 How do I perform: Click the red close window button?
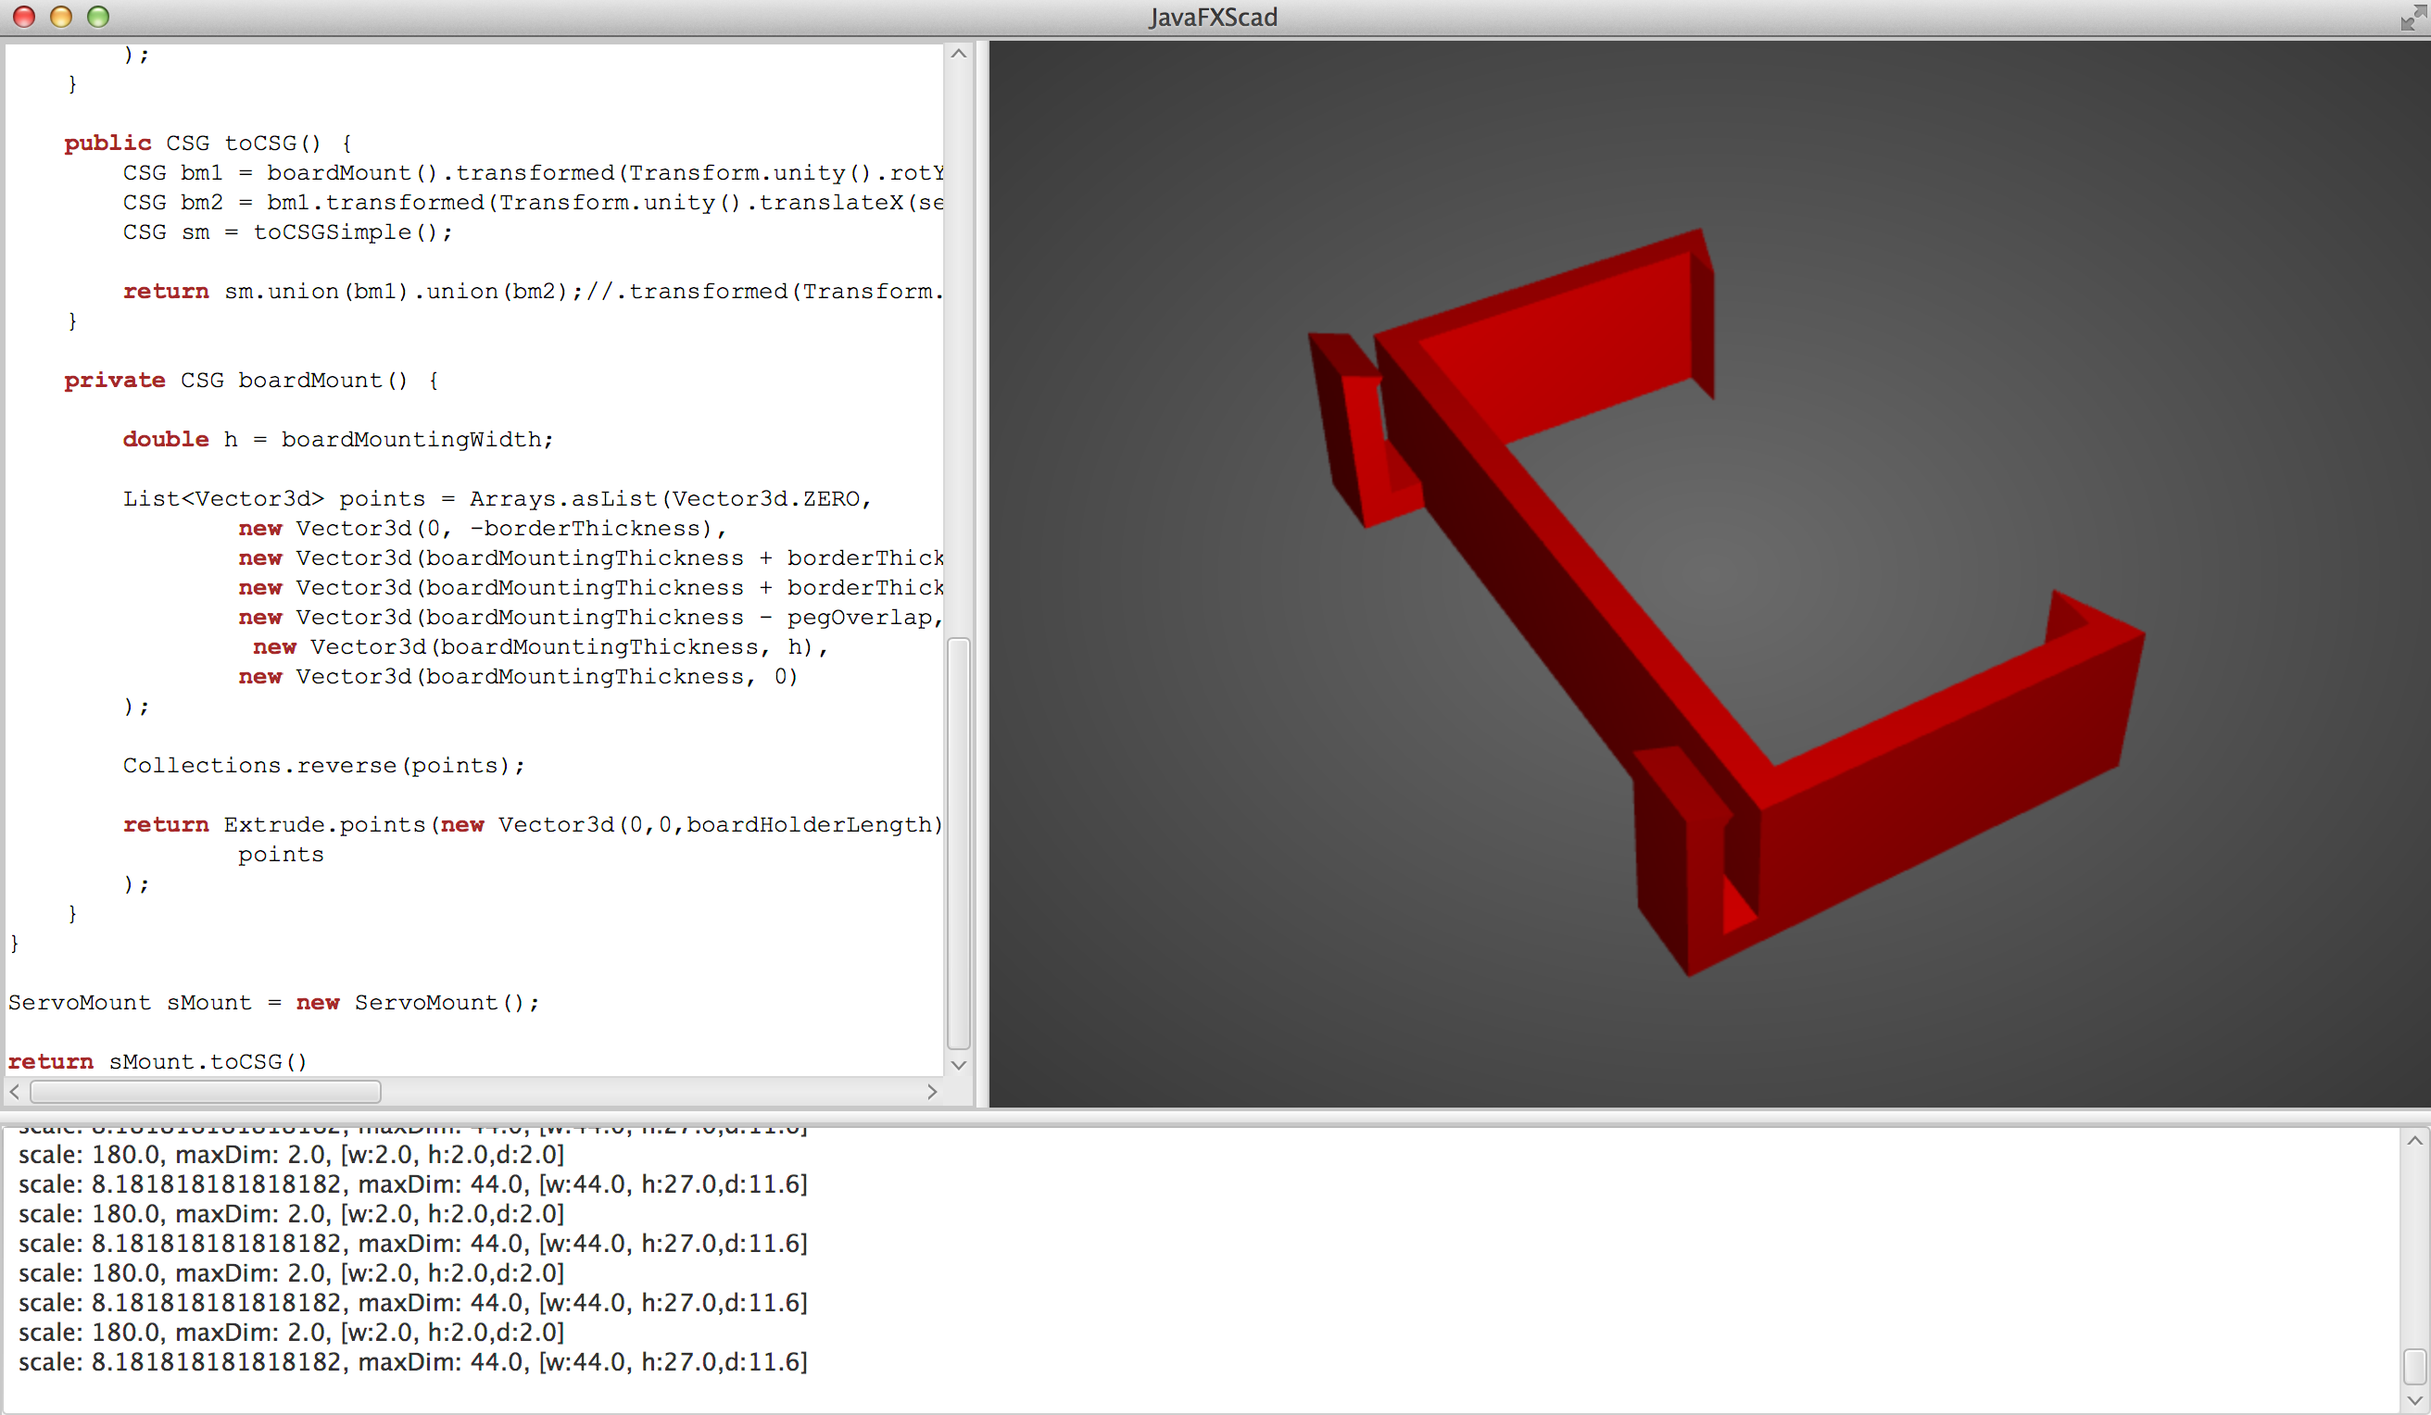tap(24, 17)
